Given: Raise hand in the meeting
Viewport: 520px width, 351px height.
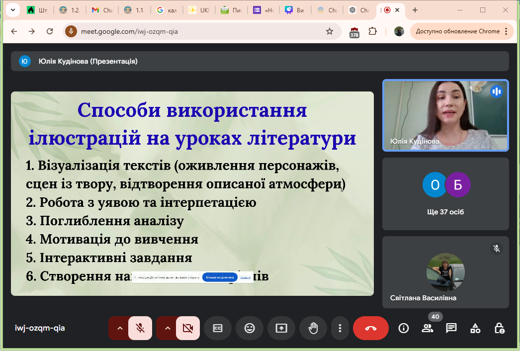Looking at the screenshot, I should (313, 328).
